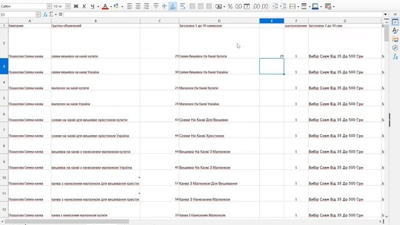The height and width of the screenshot is (225, 400).
Task: Select cell E2 containing 29
Action: pyautogui.click(x=272, y=43)
